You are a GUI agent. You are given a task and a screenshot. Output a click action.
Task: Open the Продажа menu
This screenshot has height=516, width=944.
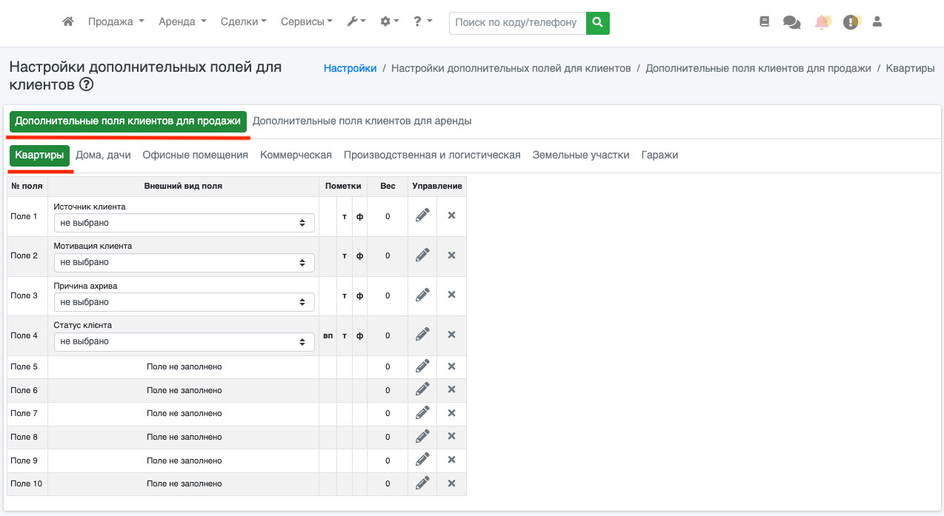coord(116,22)
